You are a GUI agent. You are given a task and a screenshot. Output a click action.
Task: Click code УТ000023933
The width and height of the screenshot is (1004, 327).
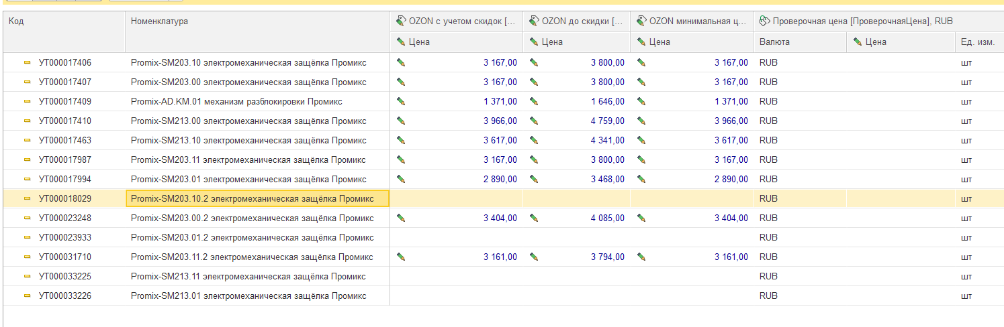pyautogui.click(x=65, y=238)
